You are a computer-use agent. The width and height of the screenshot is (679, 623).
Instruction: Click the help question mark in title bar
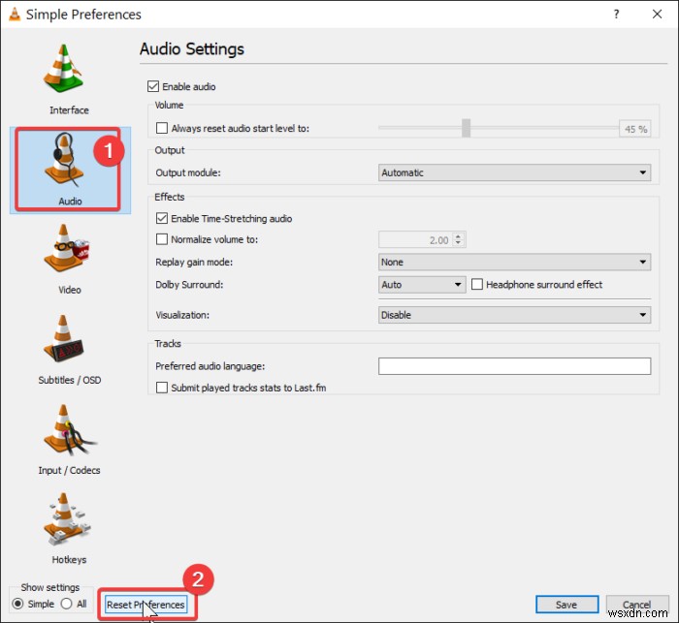point(616,15)
